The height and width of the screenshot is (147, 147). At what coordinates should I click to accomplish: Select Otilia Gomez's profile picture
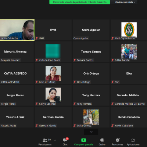[91, 117]
